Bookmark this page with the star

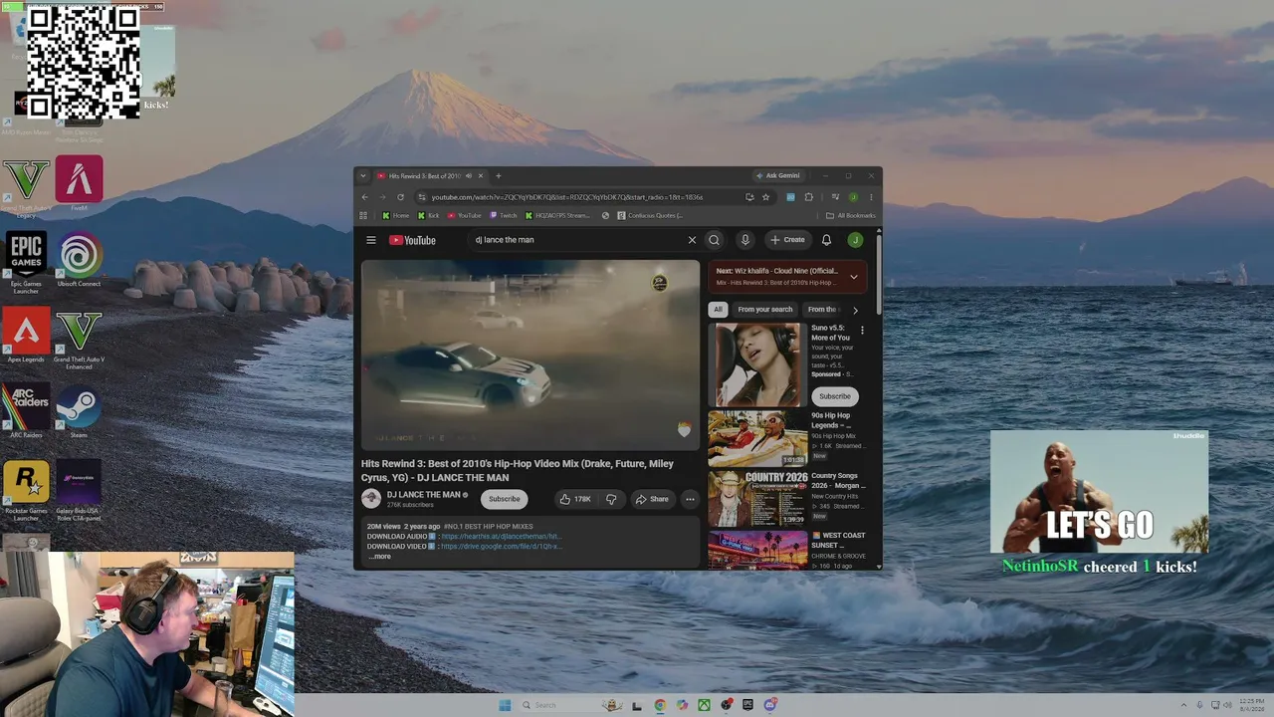(765, 197)
